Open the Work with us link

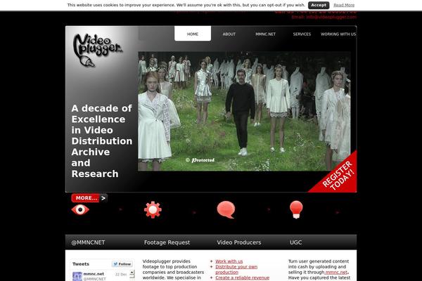click(x=229, y=261)
